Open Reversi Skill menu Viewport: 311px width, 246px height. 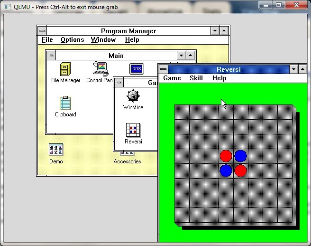(x=196, y=78)
